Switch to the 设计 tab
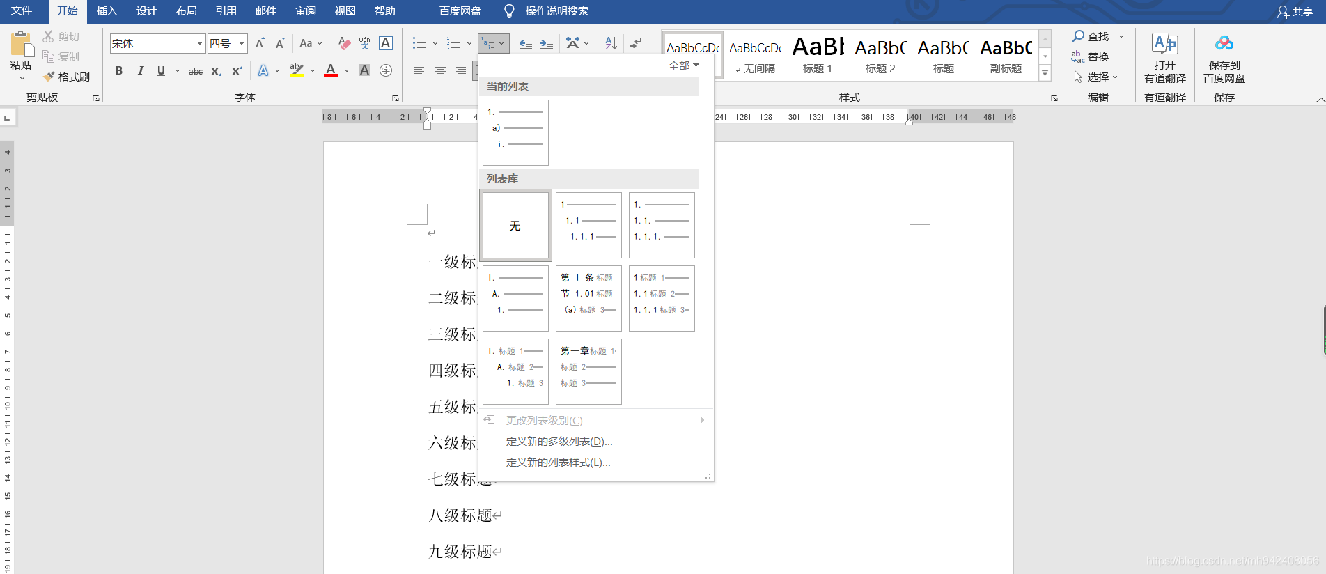 point(146,11)
